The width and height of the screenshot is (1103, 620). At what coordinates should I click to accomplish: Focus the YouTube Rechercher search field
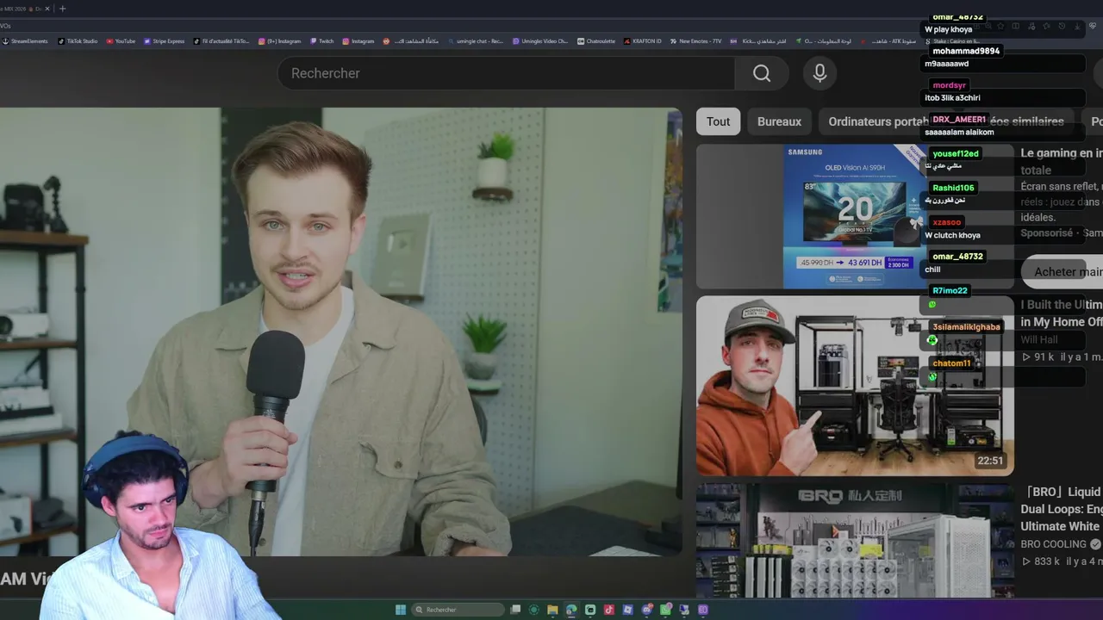506,73
